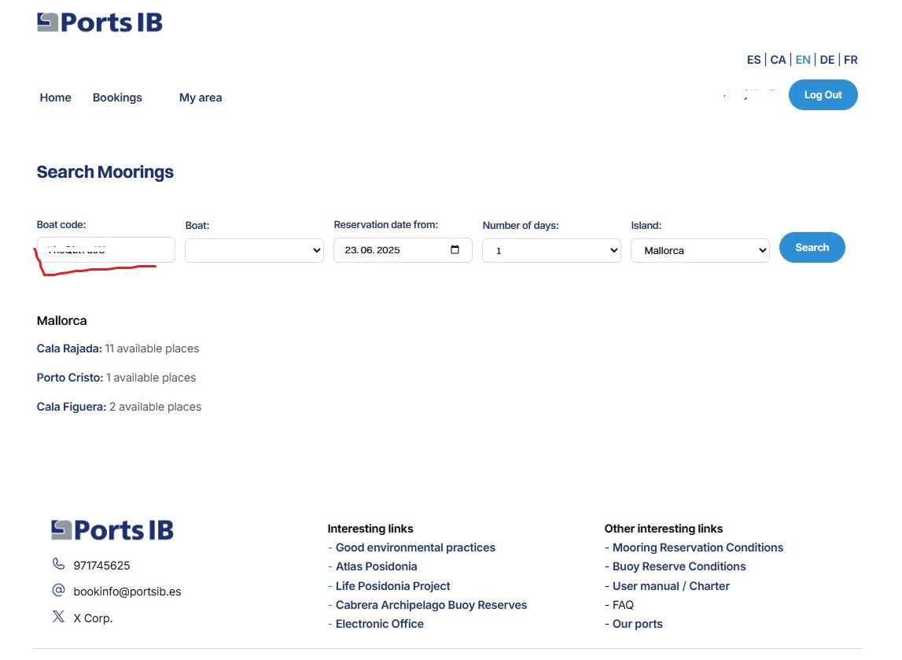Select the Cala Rajada port result
The image size is (902, 660).
69,348
